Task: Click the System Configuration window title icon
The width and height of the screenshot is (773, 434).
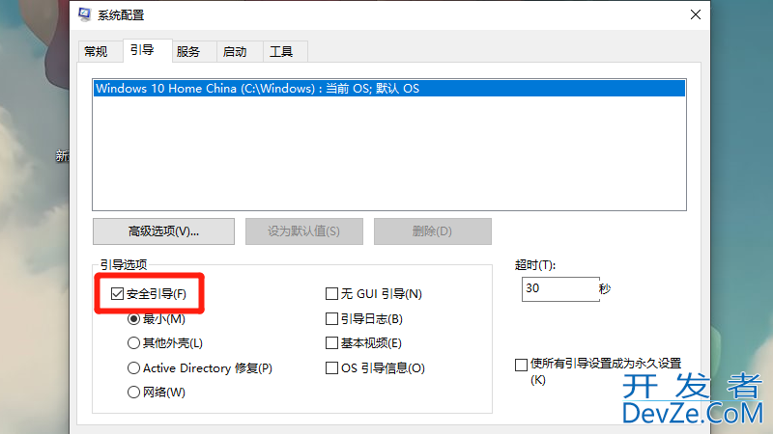Action: [85, 14]
